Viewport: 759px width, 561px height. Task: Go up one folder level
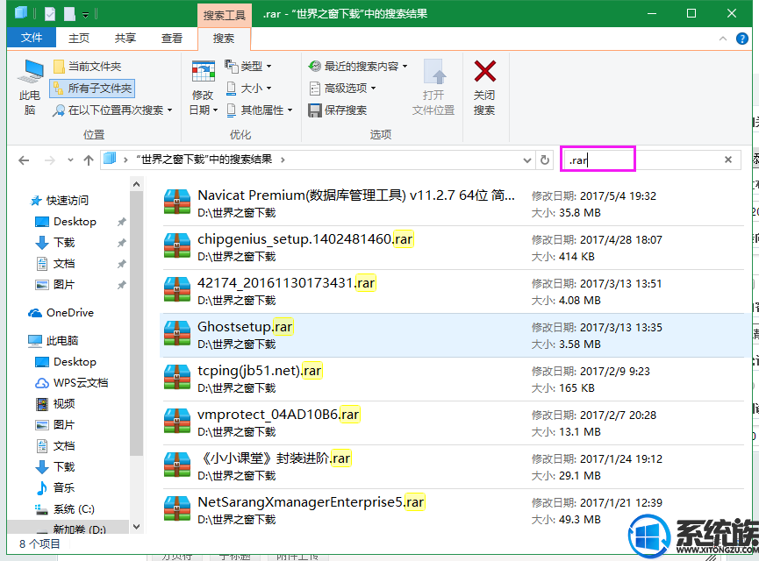coord(89,160)
